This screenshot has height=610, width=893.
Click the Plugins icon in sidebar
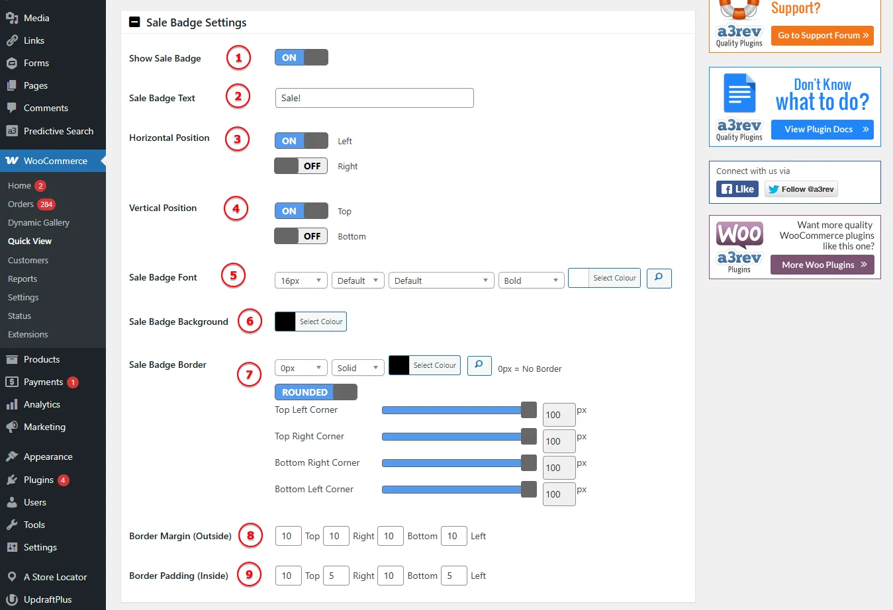tap(12, 480)
